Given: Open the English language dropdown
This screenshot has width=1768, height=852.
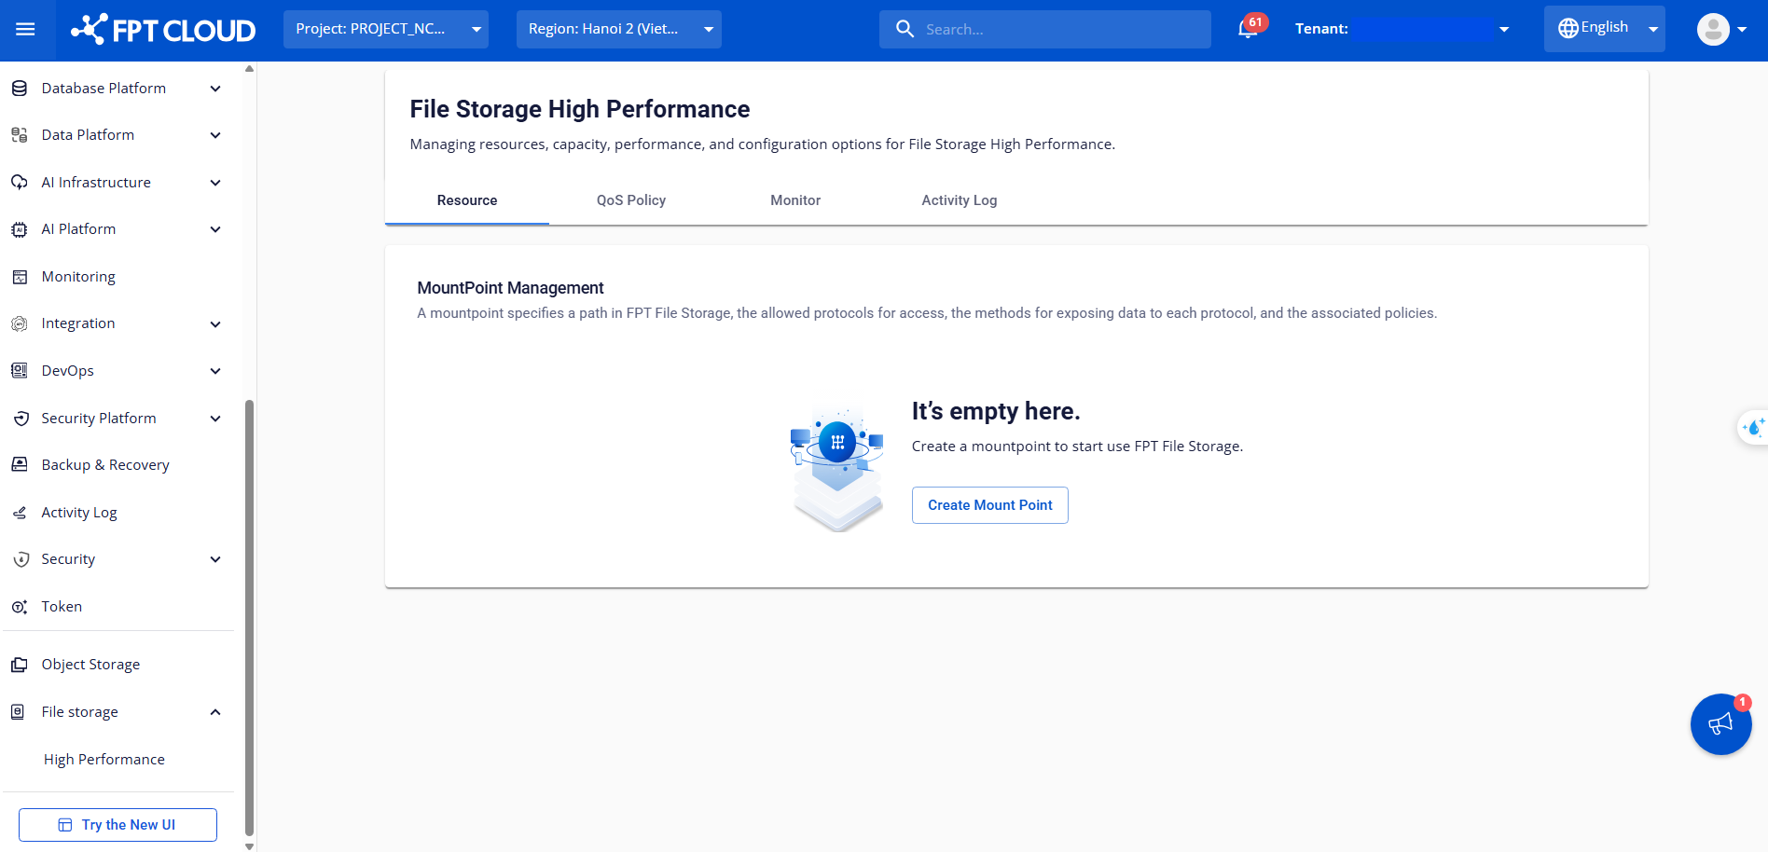Looking at the screenshot, I should click(x=1604, y=29).
